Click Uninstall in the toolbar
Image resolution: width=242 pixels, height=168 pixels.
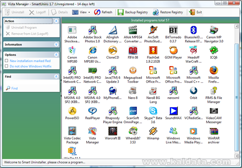(14, 12)
